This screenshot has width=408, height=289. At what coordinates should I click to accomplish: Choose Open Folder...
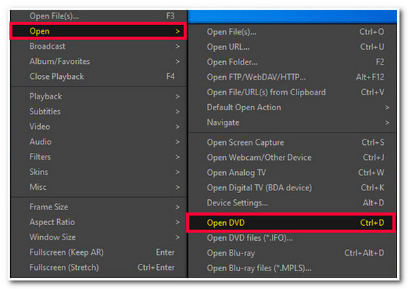point(292,62)
